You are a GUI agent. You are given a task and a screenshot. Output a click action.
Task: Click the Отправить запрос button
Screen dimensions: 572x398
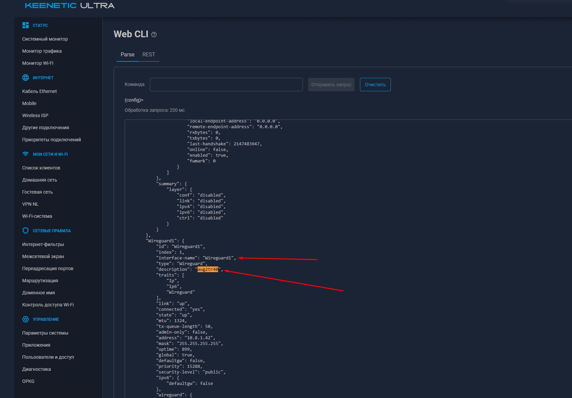[331, 85]
